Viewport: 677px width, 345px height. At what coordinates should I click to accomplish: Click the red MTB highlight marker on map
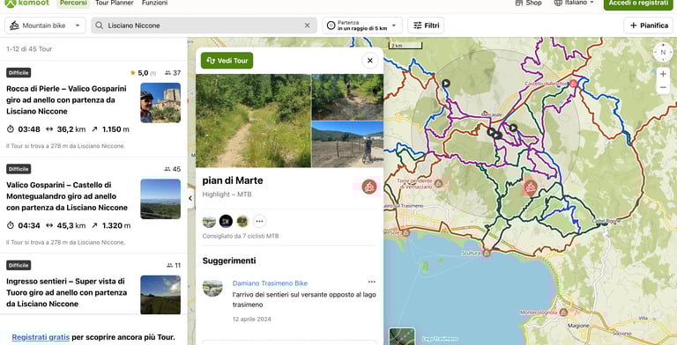[531, 187]
